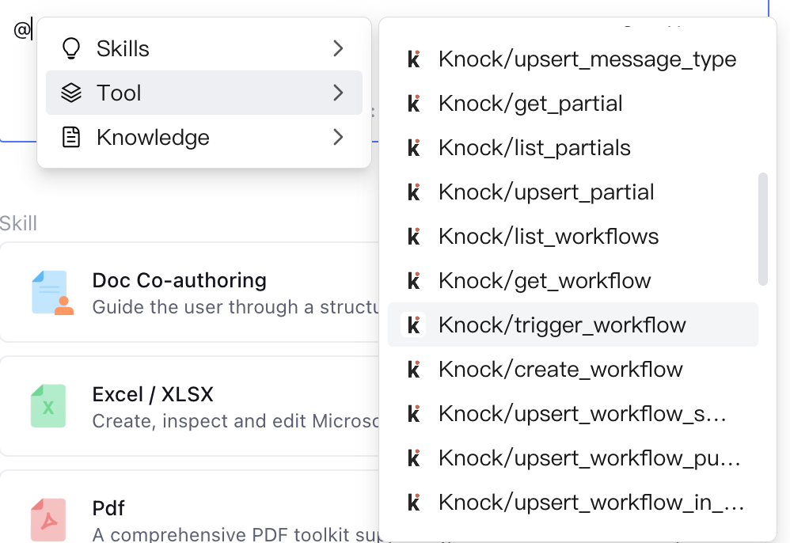The height and width of the screenshot is (543, 790).
Task: Open the Doc Co-authoring skill card
Action: click(x=189, y=293)
